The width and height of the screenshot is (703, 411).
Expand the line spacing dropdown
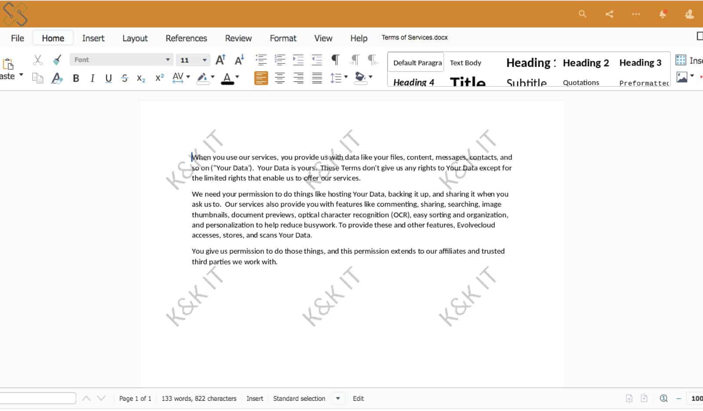click(345, 78)
